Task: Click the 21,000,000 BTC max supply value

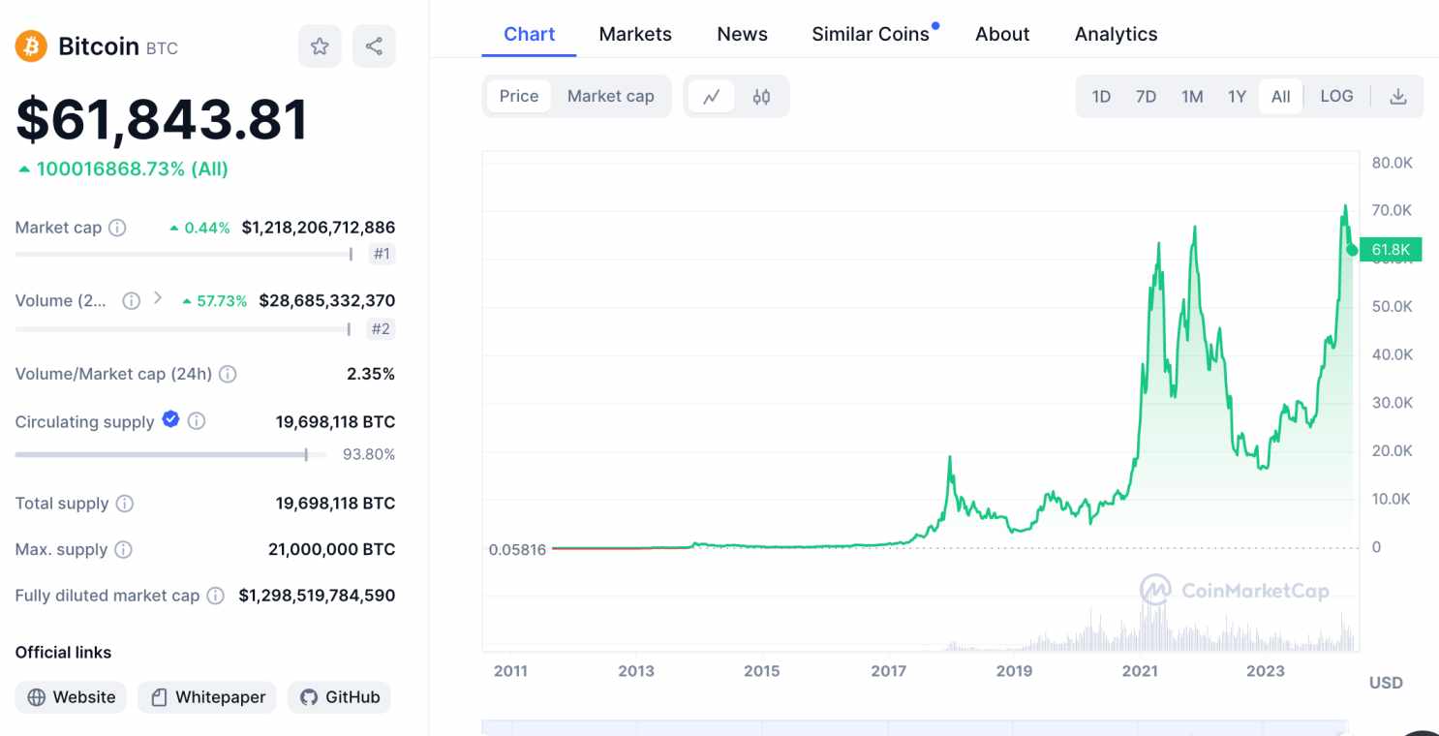Action: [331, 549]
